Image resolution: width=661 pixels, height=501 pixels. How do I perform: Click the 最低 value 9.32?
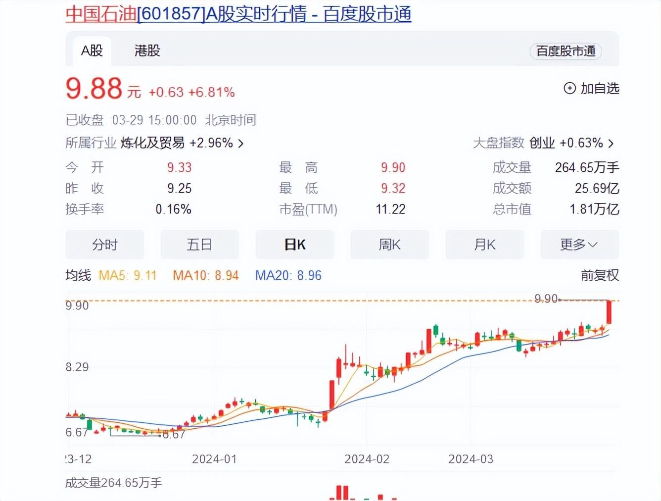[x=393, y=188]
